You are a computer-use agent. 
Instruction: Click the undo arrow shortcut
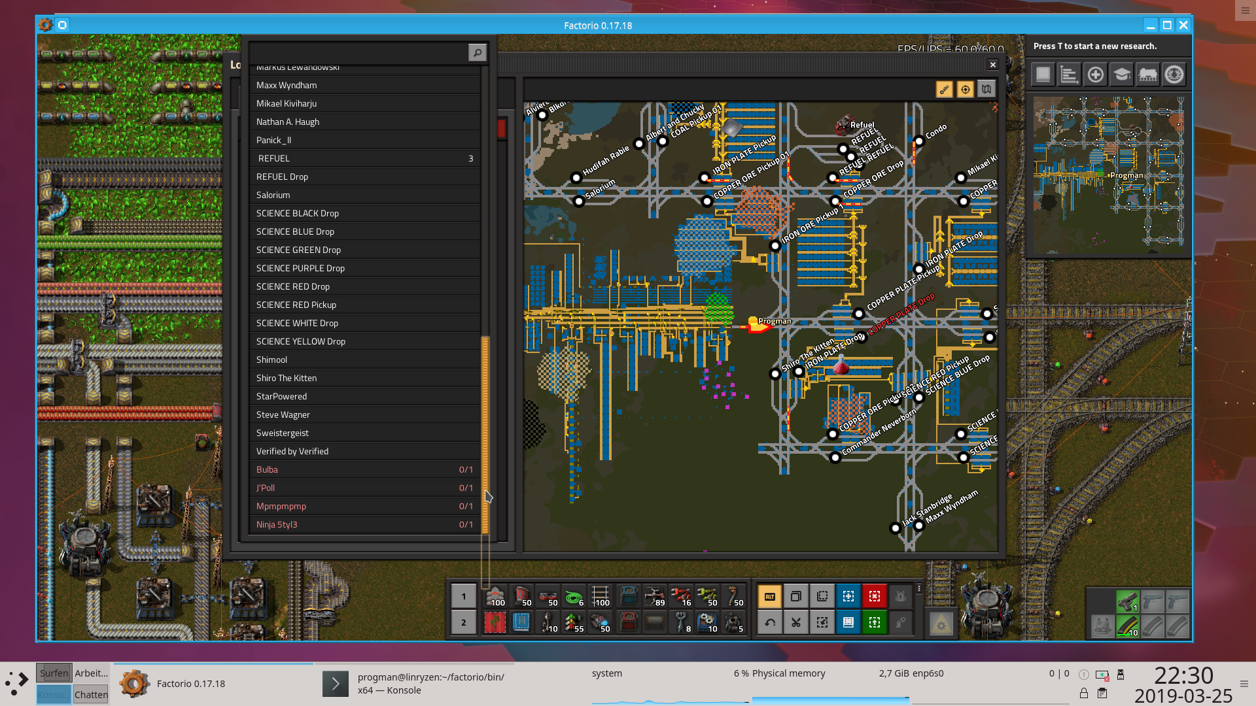770,622
